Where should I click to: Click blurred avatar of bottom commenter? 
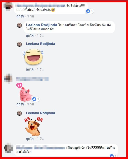point(9,148)
